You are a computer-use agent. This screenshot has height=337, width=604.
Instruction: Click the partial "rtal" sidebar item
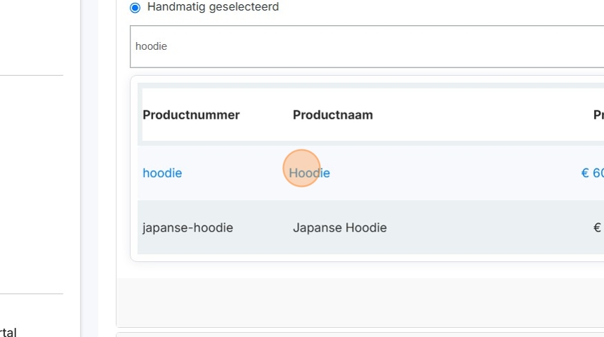pyautogui.click(x=8, y=332)
